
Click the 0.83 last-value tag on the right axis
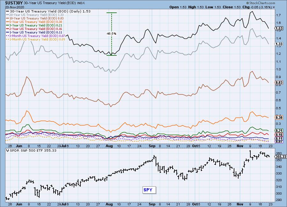pyautogui.click(x=279, y=82)
